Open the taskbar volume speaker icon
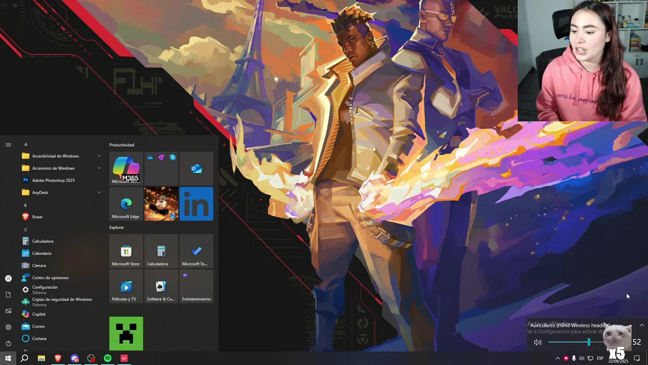Viewport: 648px width, 365px height. (x=582, y=358)
